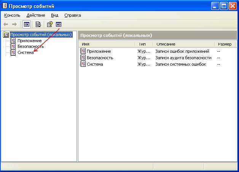
Task: Click the Приложение log icon in right list
Action: [83, 51]
